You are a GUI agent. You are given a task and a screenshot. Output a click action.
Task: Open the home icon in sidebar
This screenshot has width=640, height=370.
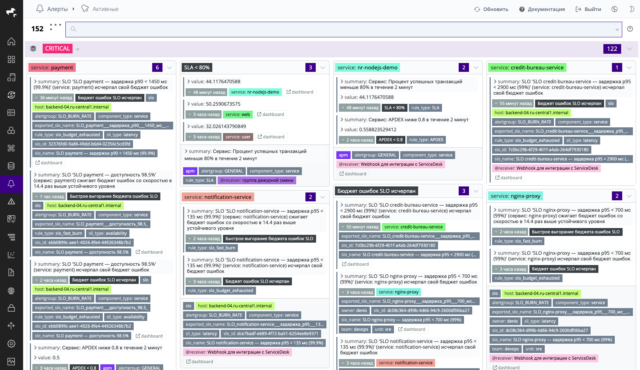[x=11, y=42]
